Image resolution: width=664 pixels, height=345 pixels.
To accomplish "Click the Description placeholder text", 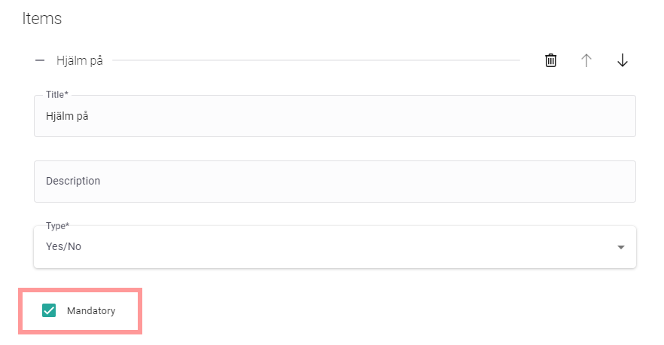I will coord(73,181).
